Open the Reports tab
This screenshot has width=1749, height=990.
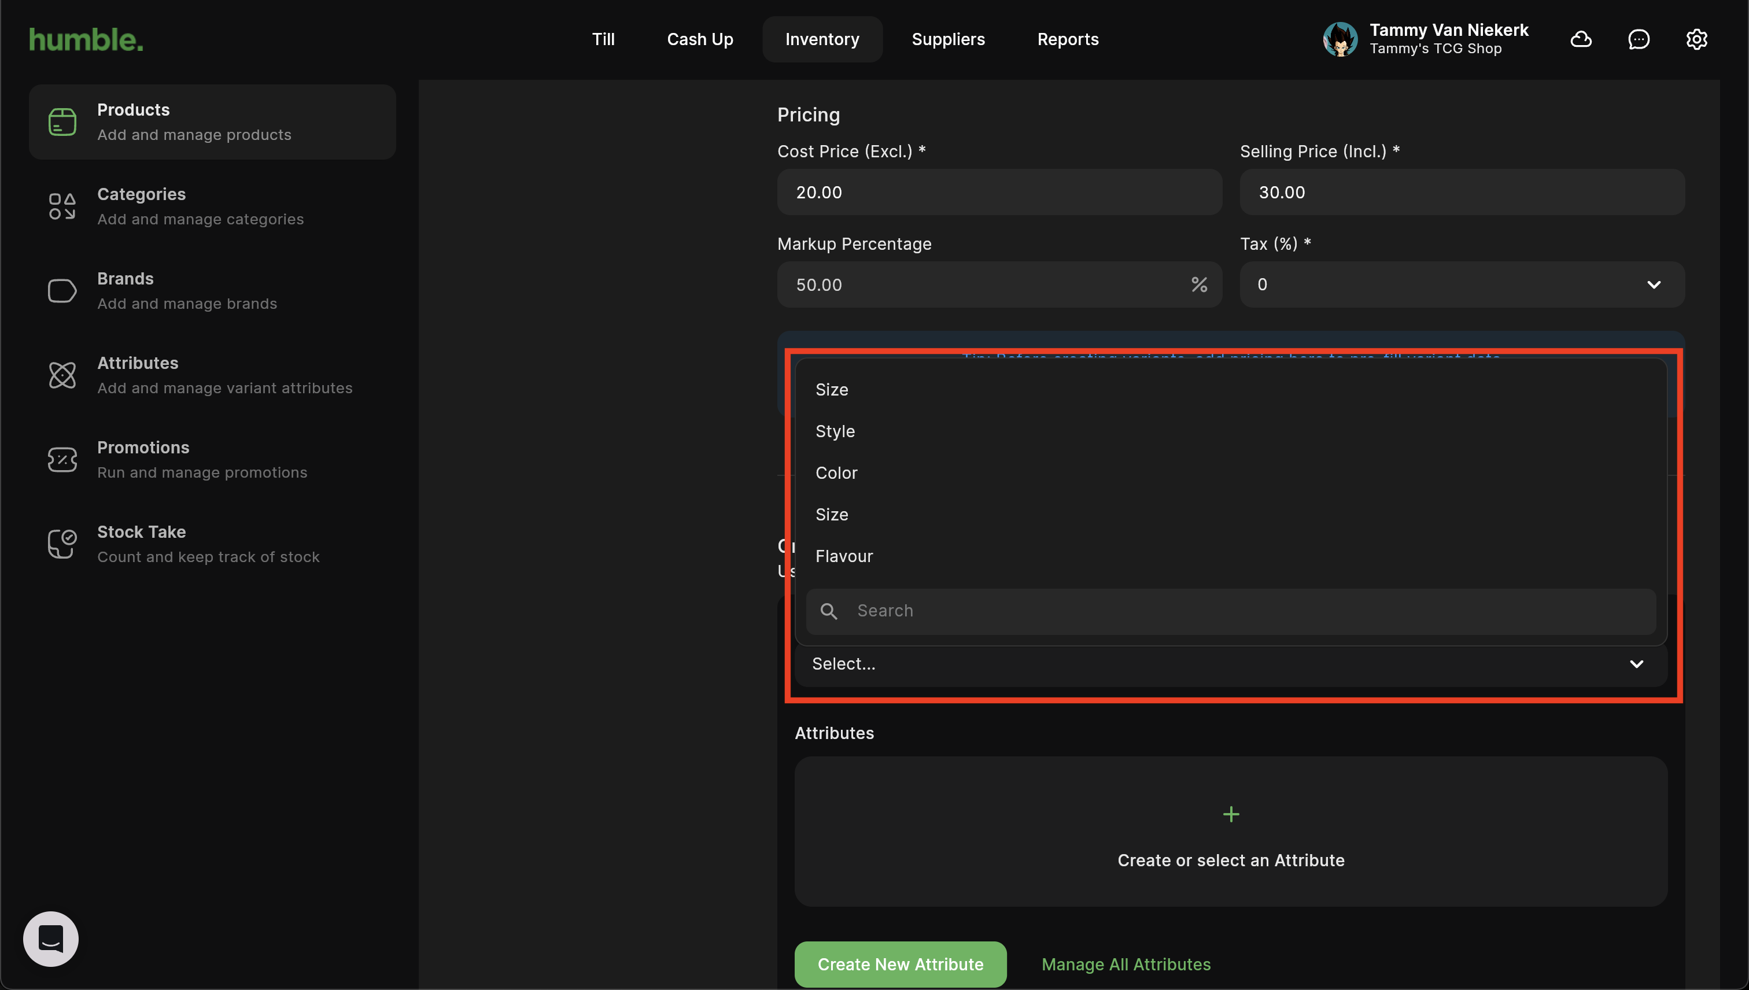pos(1068,39)
